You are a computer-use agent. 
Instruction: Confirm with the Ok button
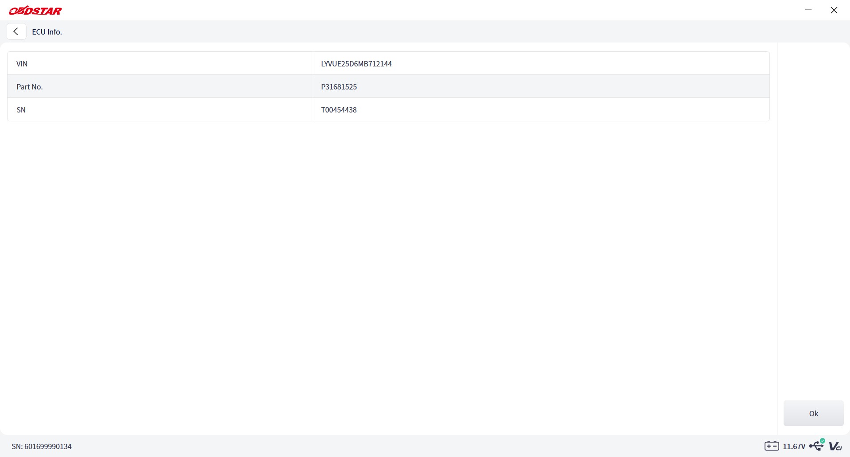tap(813, 413)
